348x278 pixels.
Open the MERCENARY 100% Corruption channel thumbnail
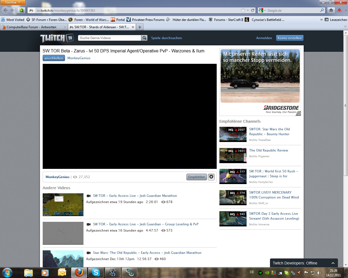(x=233, y=198)
